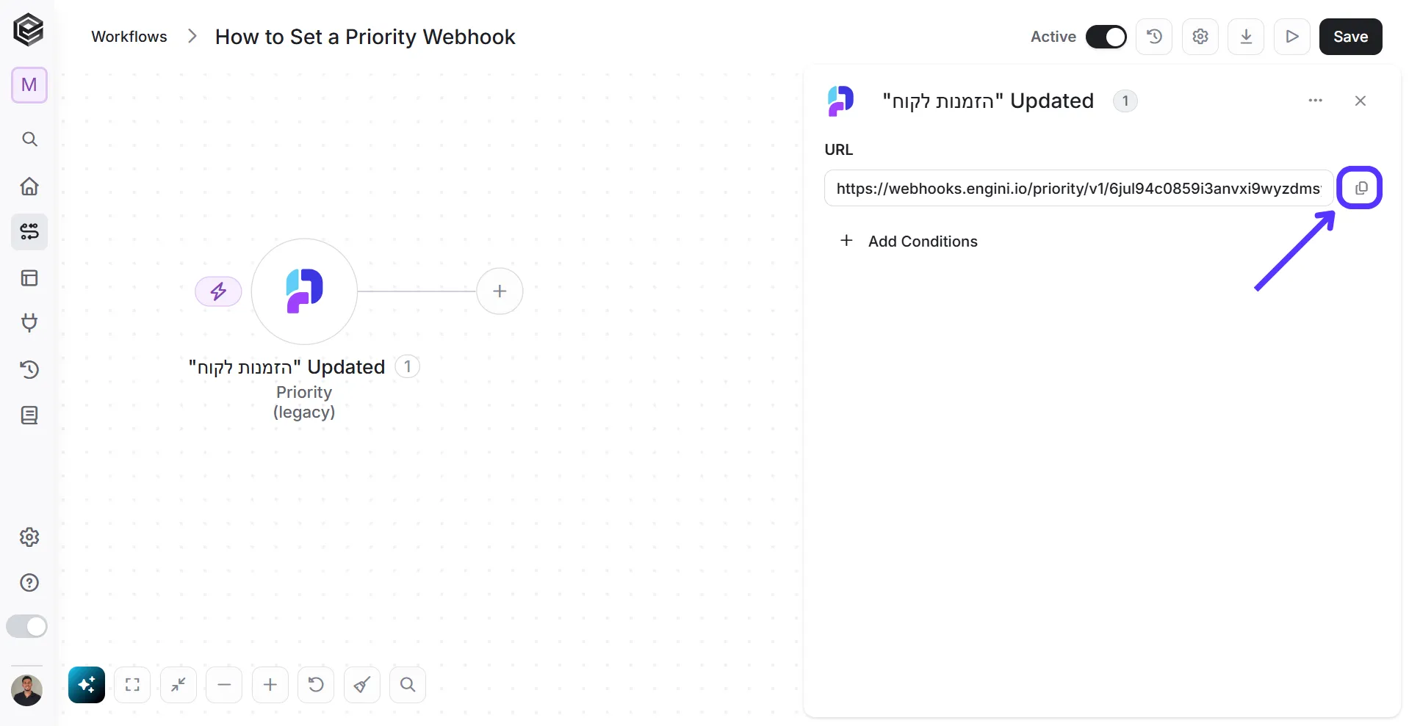Save the workflow
Screen dimensions: 1409x726
click(1350, 37)
